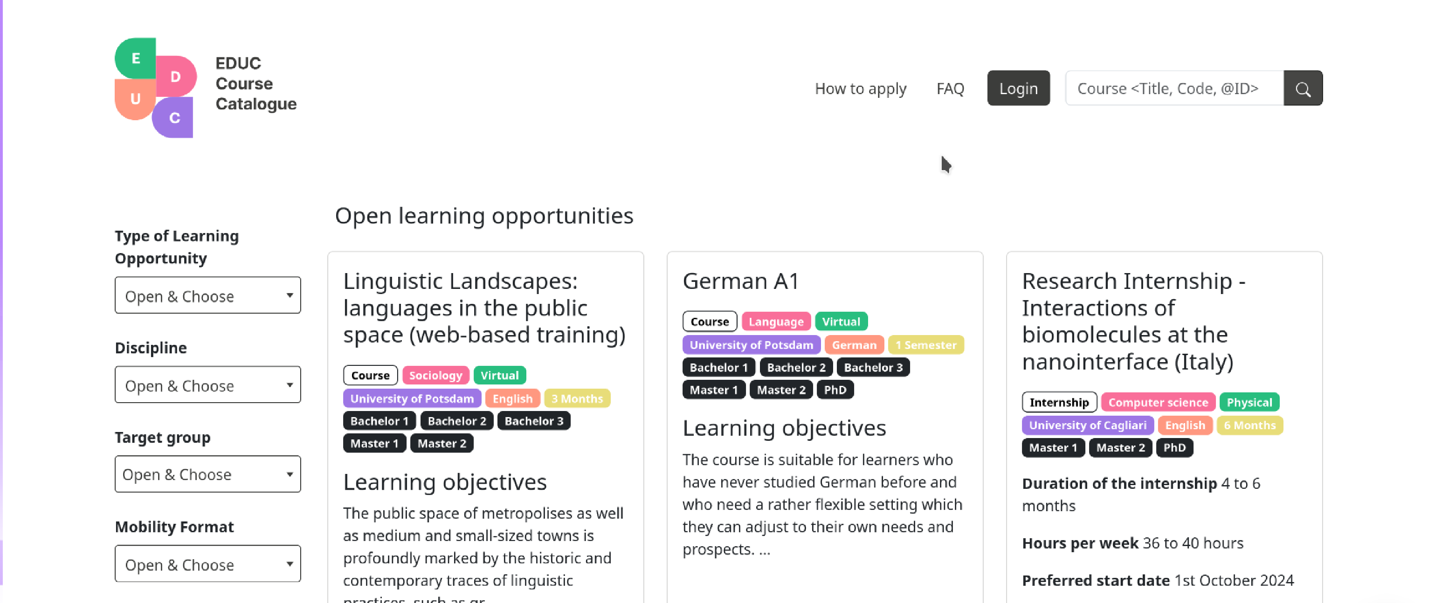Click the EDUC logo
Screen dimensions: 1435x603
coord(154,86)
